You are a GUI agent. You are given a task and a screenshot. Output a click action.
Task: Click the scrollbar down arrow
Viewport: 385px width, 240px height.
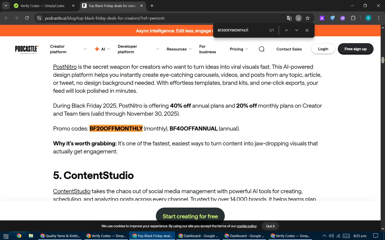click(383, 229)
